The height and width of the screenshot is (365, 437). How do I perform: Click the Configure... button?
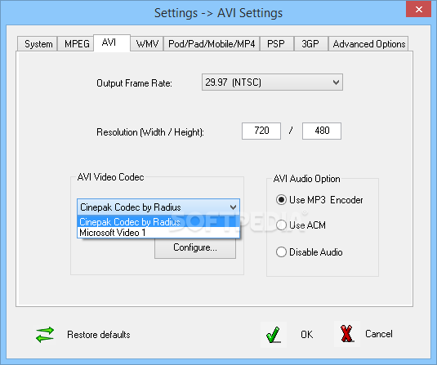pyautogui.click(x=195, y=247)
